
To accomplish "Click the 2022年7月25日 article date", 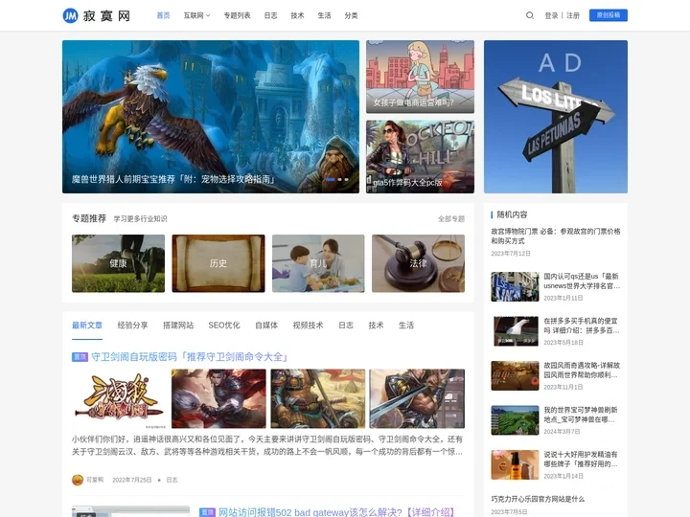I will coord(131,480).
